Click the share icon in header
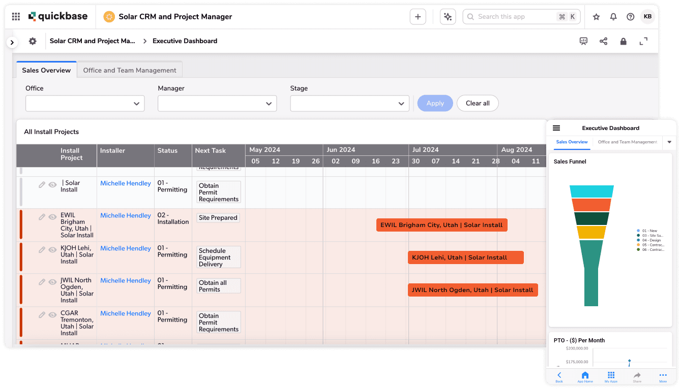 click(603, 41)
